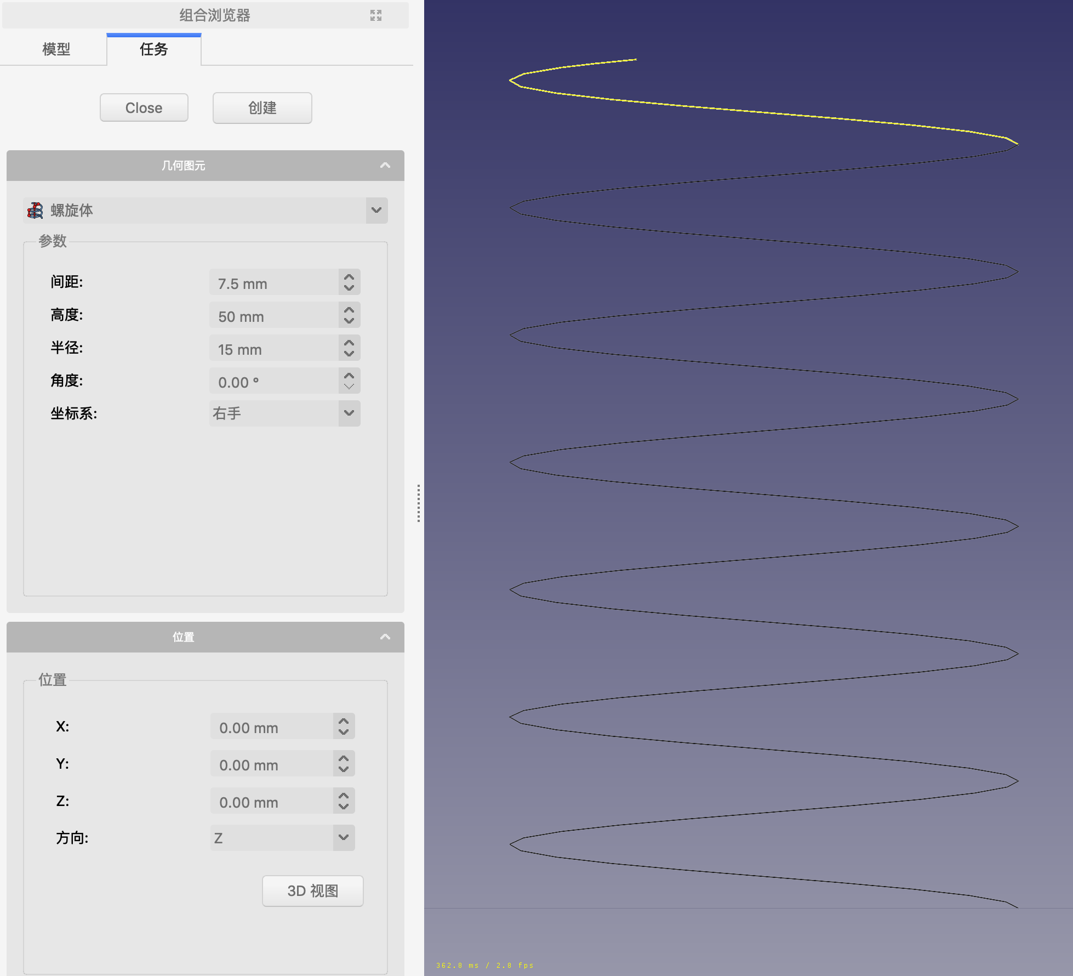Click the helix icon in primitive selector
Image resolution: width=1073 pixels, height=976 pixels.
(x=36, y=211)
